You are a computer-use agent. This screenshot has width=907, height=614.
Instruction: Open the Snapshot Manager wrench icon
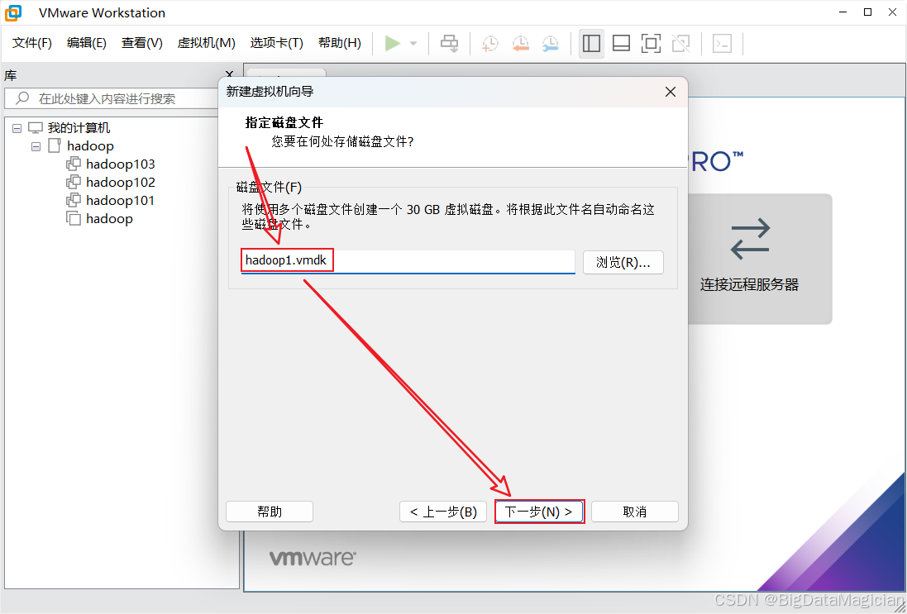(550, 43)
